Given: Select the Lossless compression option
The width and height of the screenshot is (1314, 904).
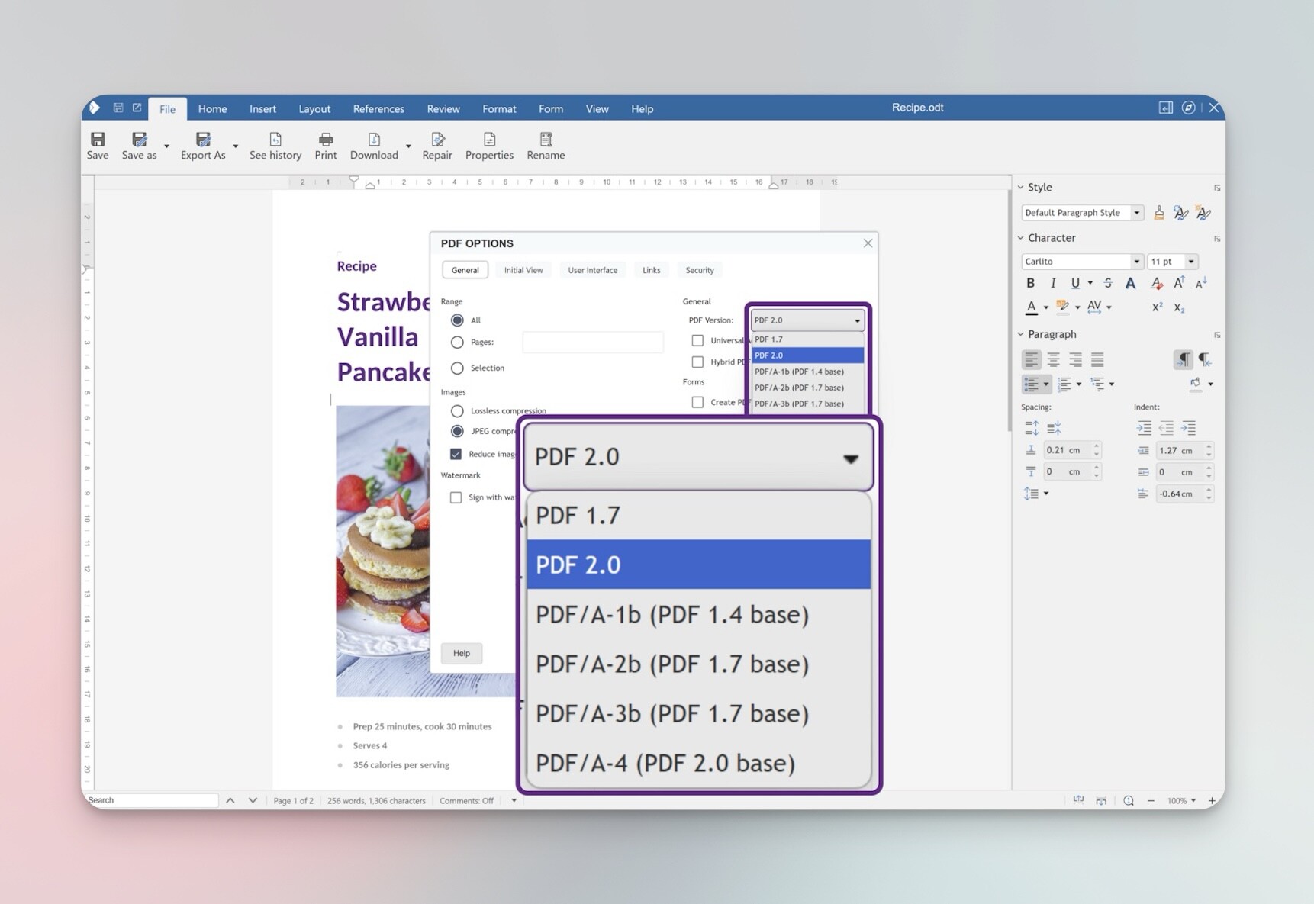Looking at the screenshot, I should [457, 410].
